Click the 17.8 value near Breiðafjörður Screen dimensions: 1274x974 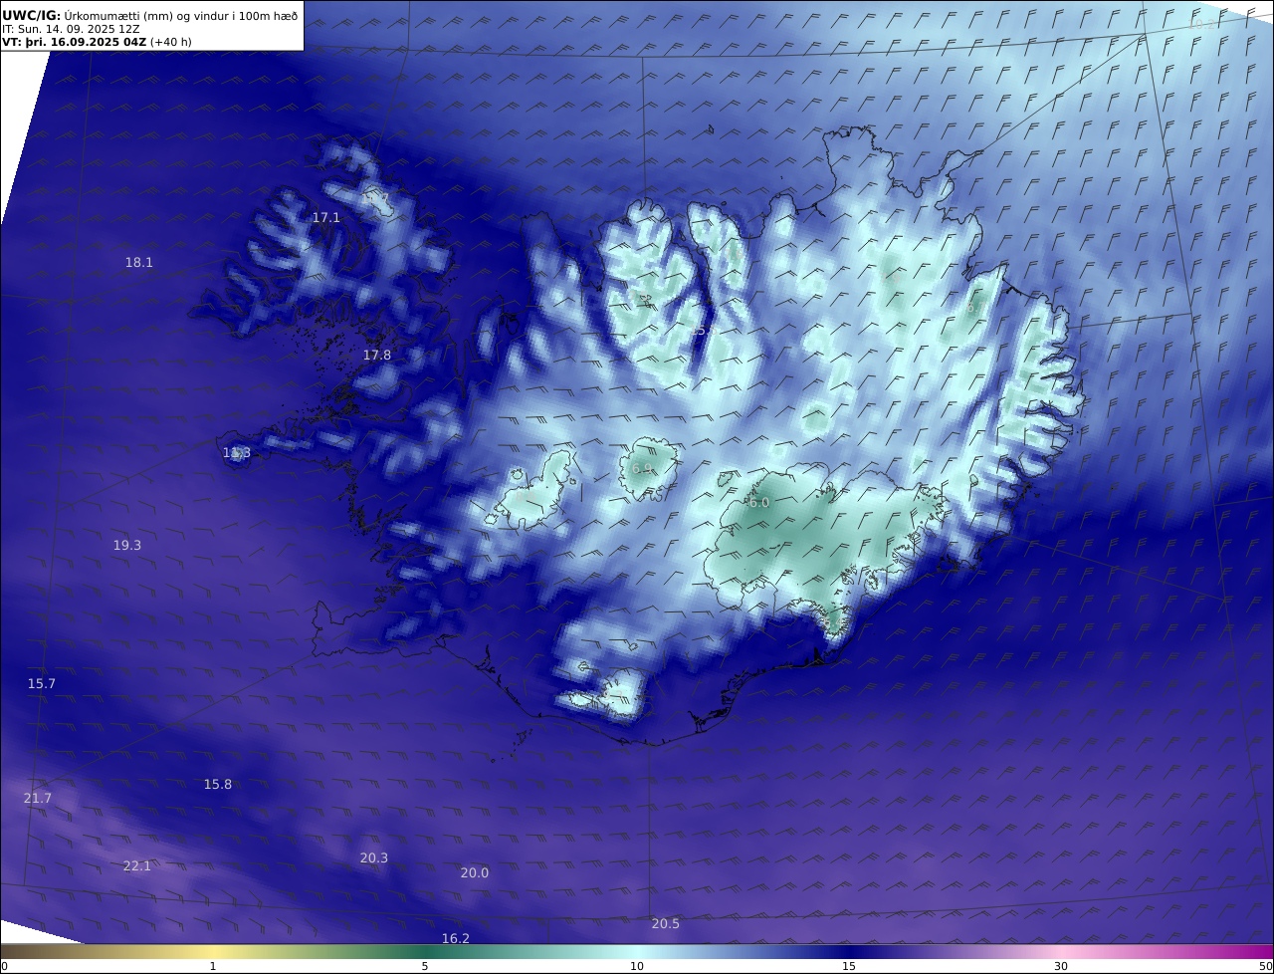[377, 355]
